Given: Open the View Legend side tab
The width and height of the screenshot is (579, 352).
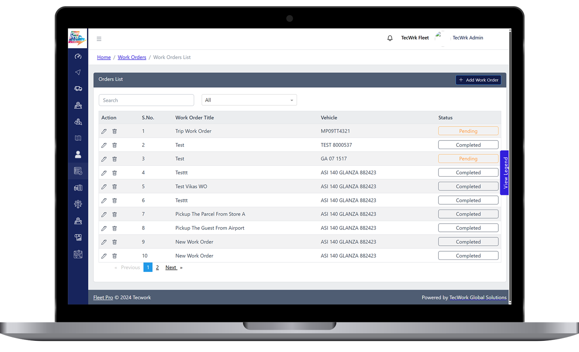Looking at the screenshot, I should pyautogui.click(x=505, y=173).
